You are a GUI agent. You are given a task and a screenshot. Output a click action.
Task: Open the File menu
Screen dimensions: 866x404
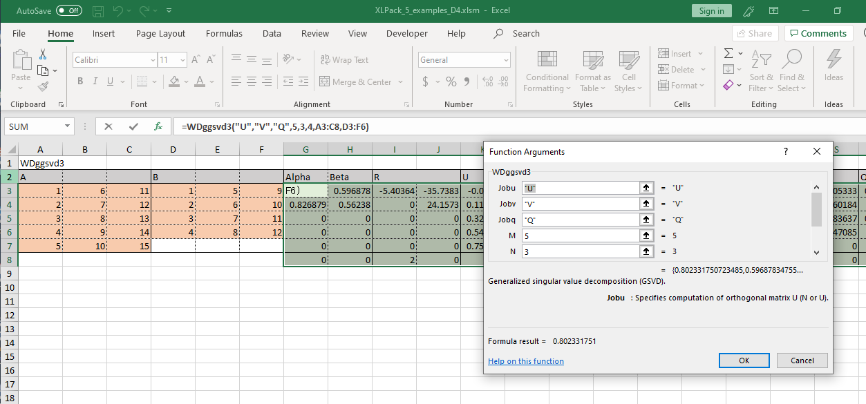coord(19,33)
